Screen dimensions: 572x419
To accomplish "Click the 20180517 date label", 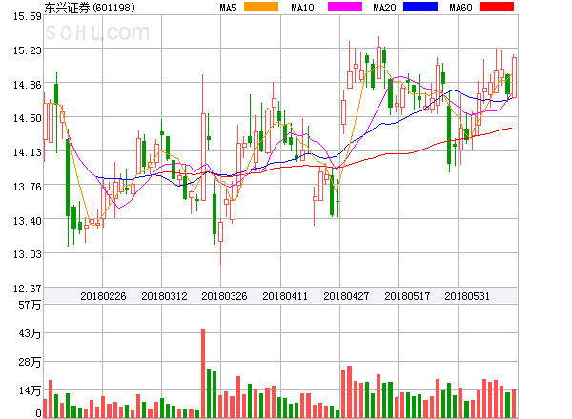I will [407, 296].
